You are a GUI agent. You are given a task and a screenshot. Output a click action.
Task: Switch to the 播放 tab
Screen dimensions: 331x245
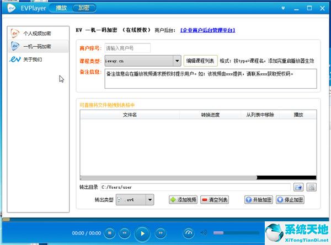pyautogui.click(x=61, y=8)
